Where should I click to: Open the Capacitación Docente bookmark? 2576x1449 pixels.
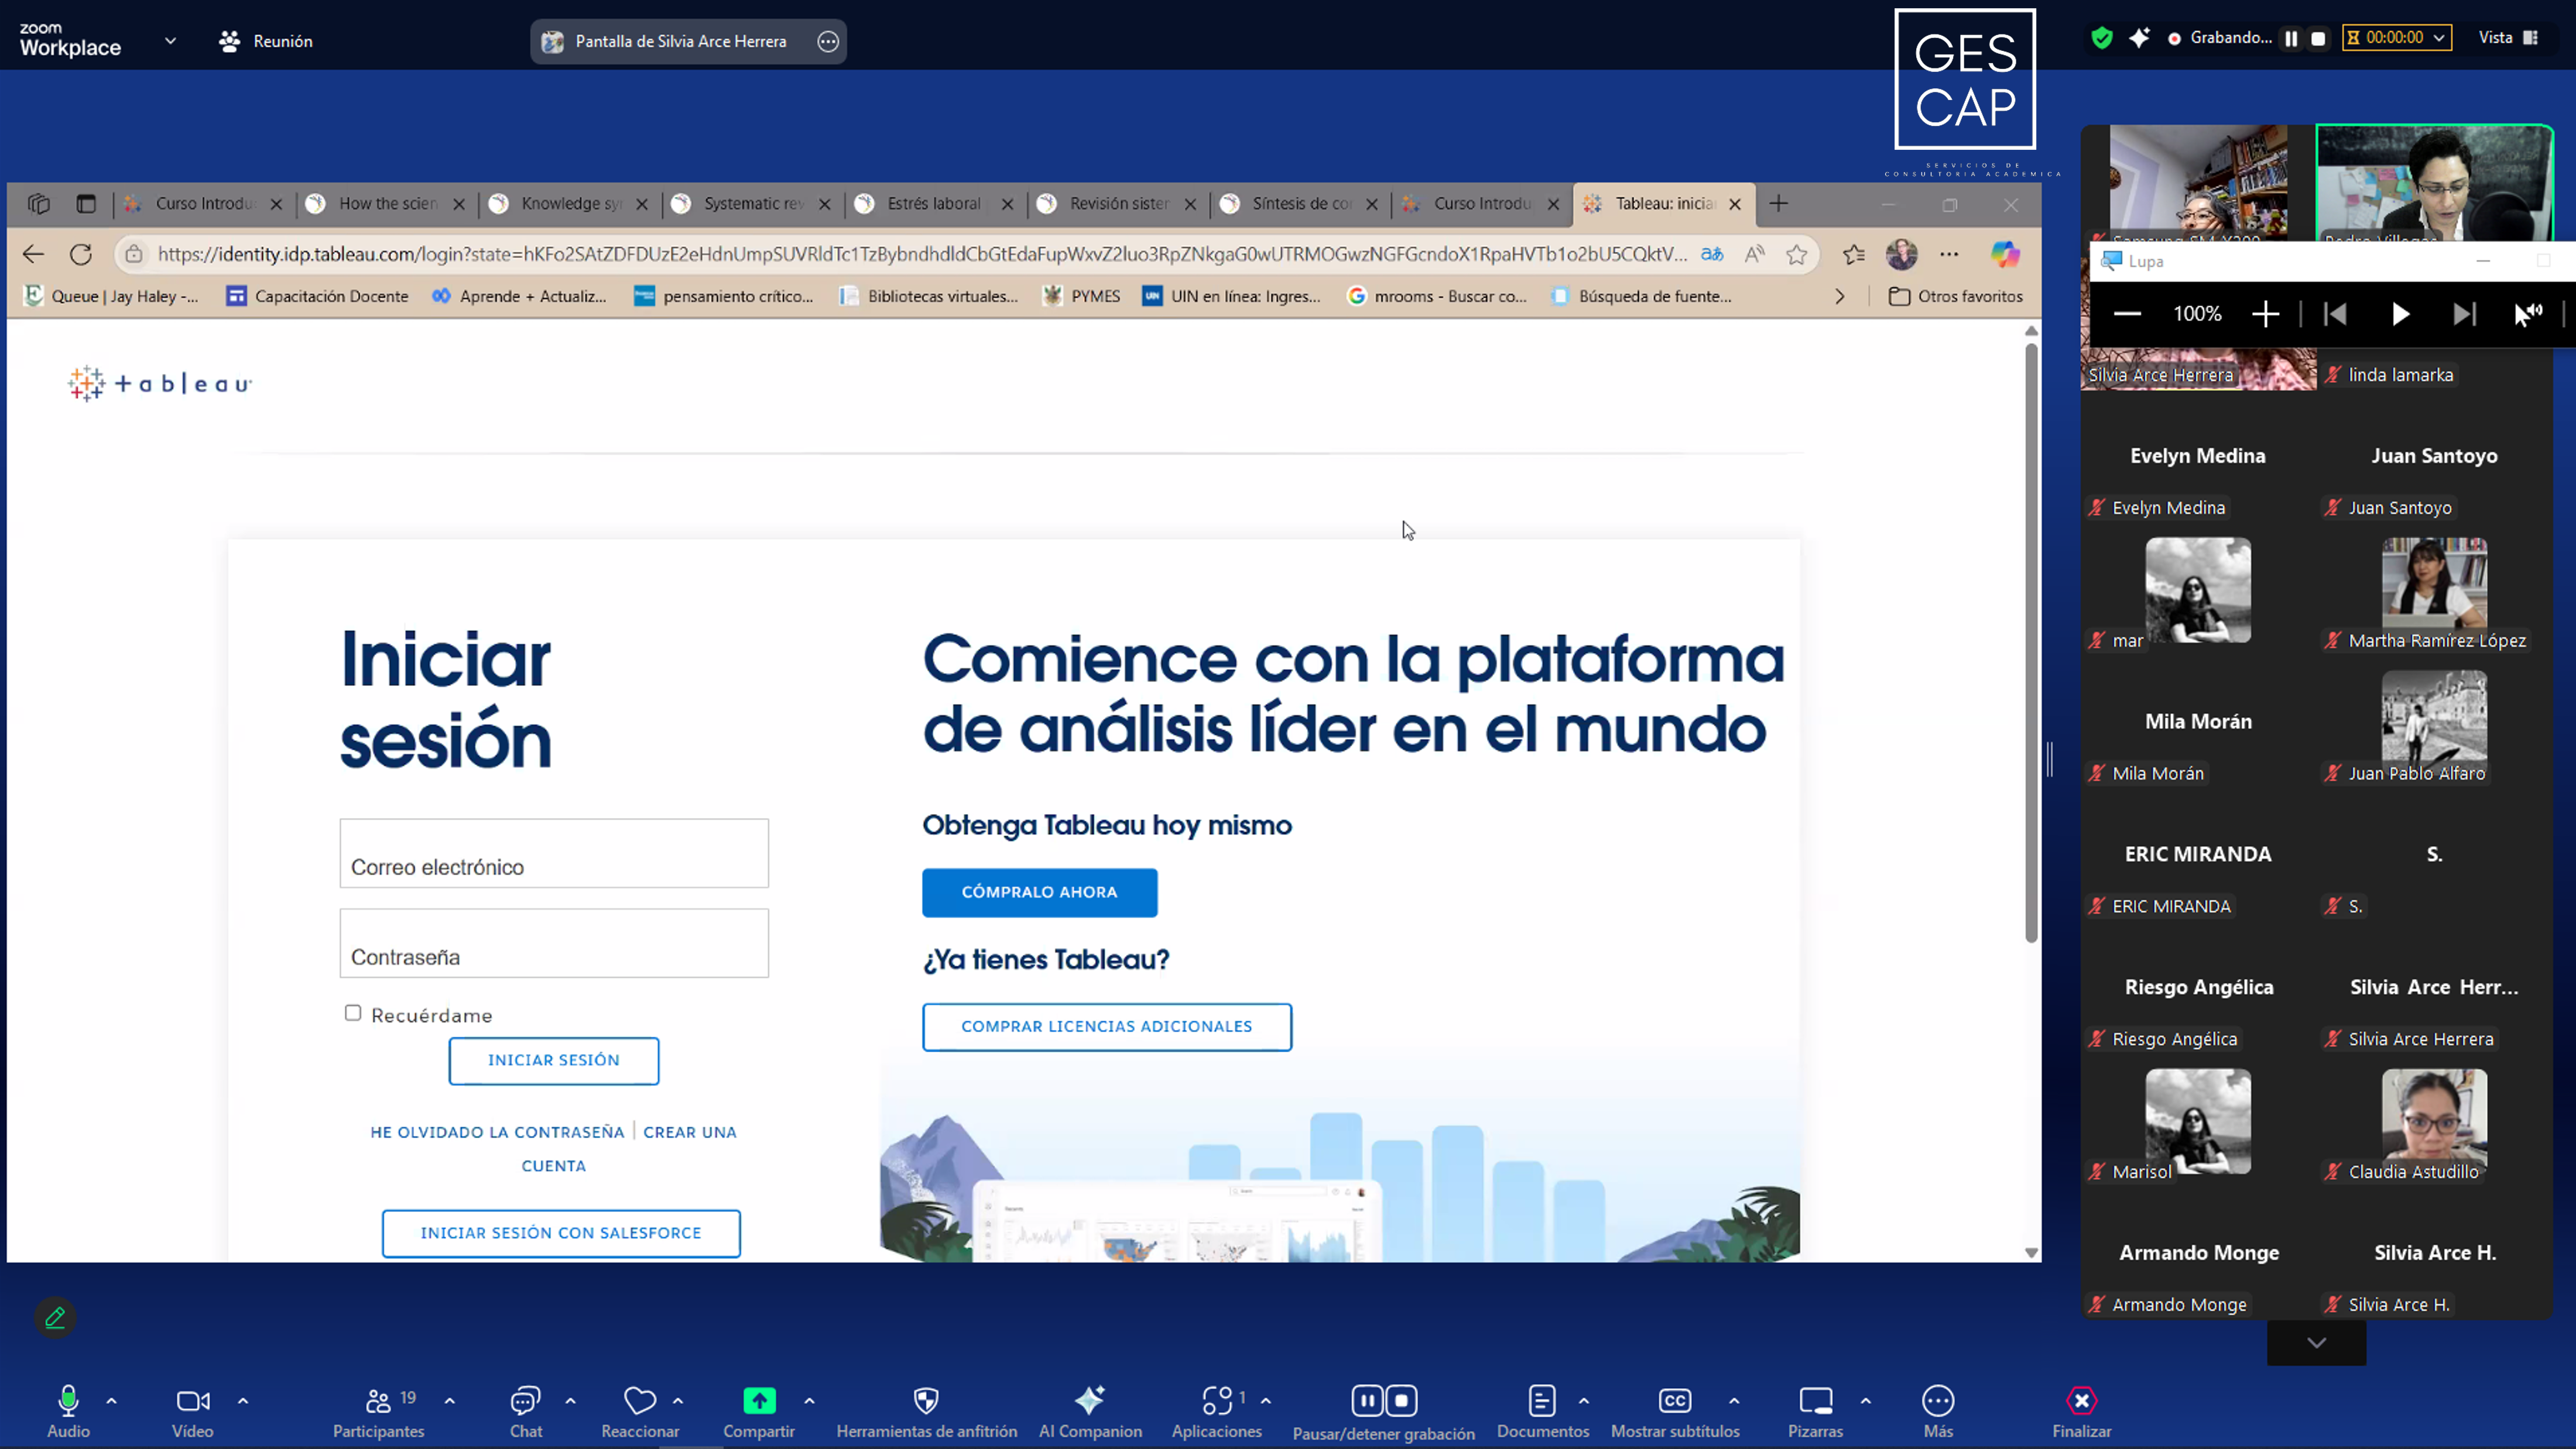coord(318,297)
